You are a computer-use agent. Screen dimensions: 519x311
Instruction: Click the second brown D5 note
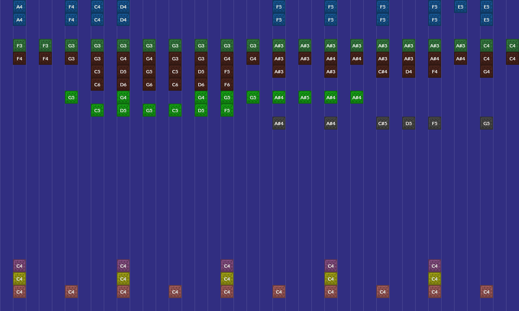click(201, 71)
